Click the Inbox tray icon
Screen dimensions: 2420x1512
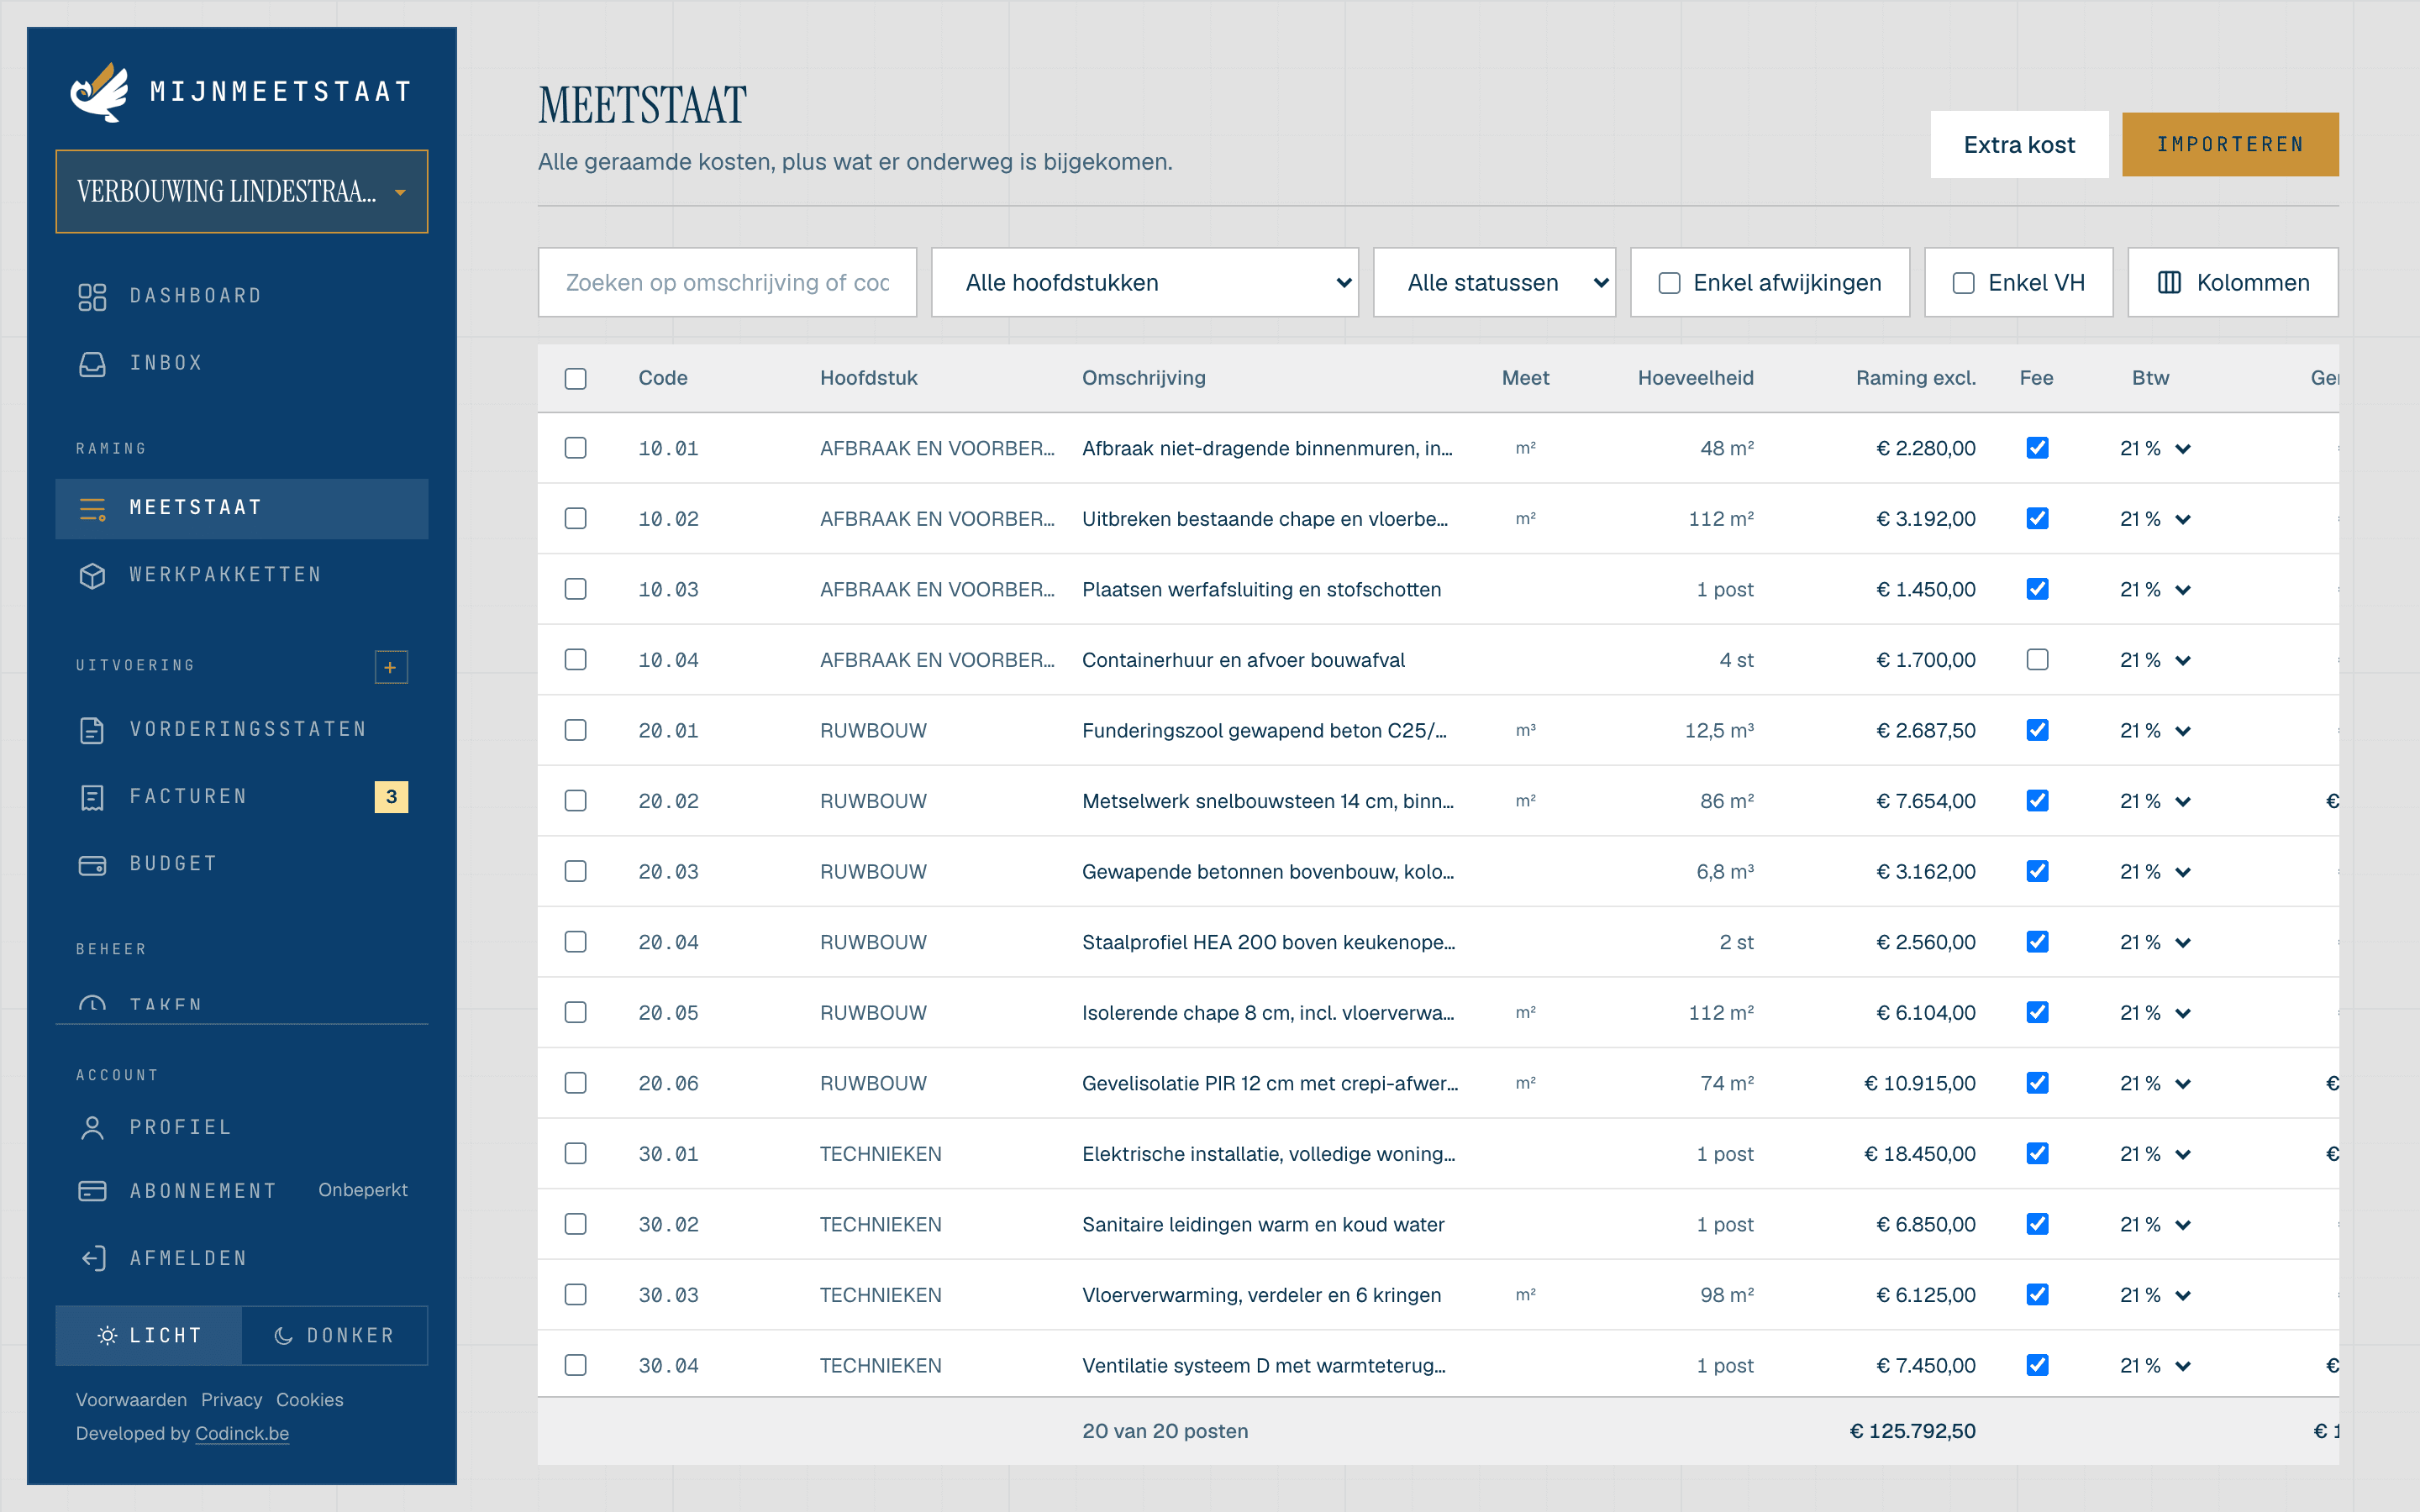92,364
